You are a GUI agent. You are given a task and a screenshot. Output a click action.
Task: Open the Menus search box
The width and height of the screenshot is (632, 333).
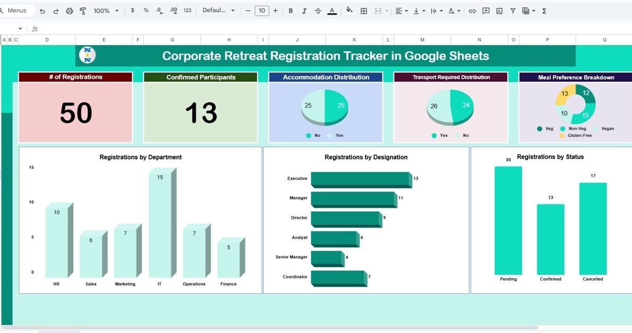pos(17,11)
